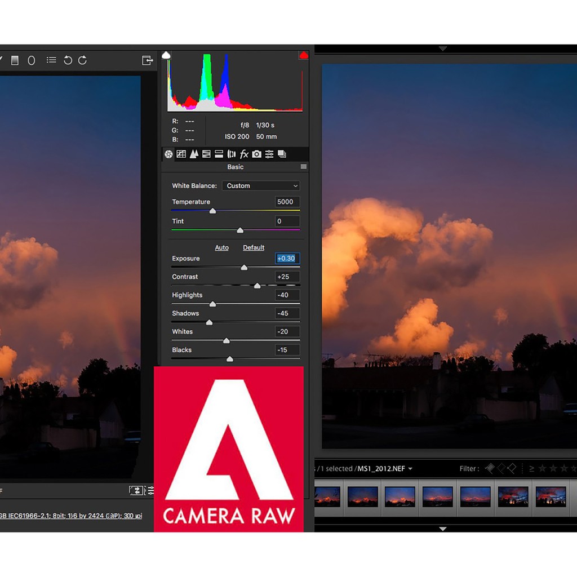Viewport: 577px width, 577px height.
Task: Select the third filmstrip thumbnail in Lightroom
Action: pyautogui.click(x=400, y=497)
